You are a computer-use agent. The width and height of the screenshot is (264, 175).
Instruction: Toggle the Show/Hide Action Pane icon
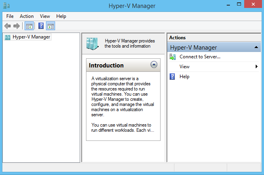pos(50,26)
